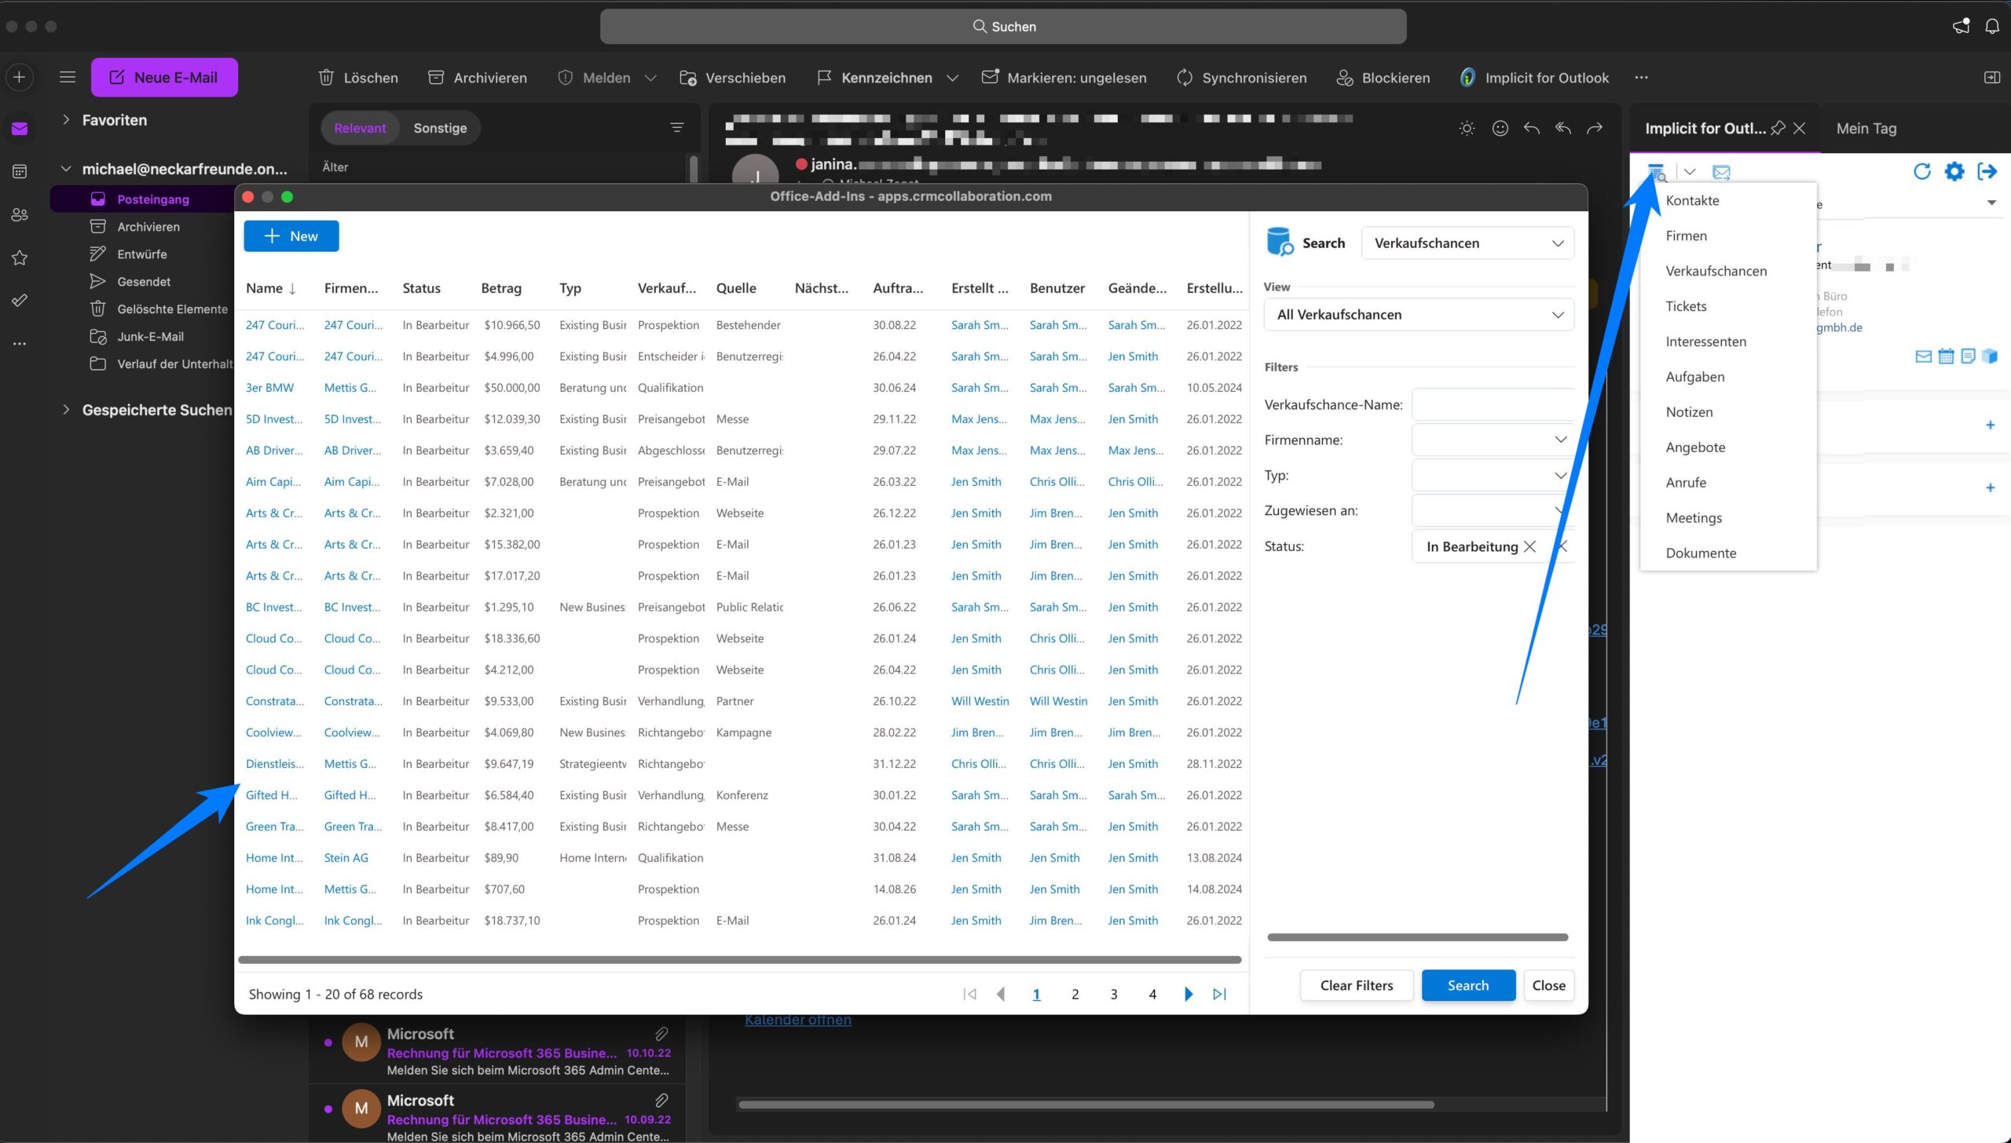Click the Blockieren icon
Viewport: 2011px width, 1143px height.
(1344, 78)
